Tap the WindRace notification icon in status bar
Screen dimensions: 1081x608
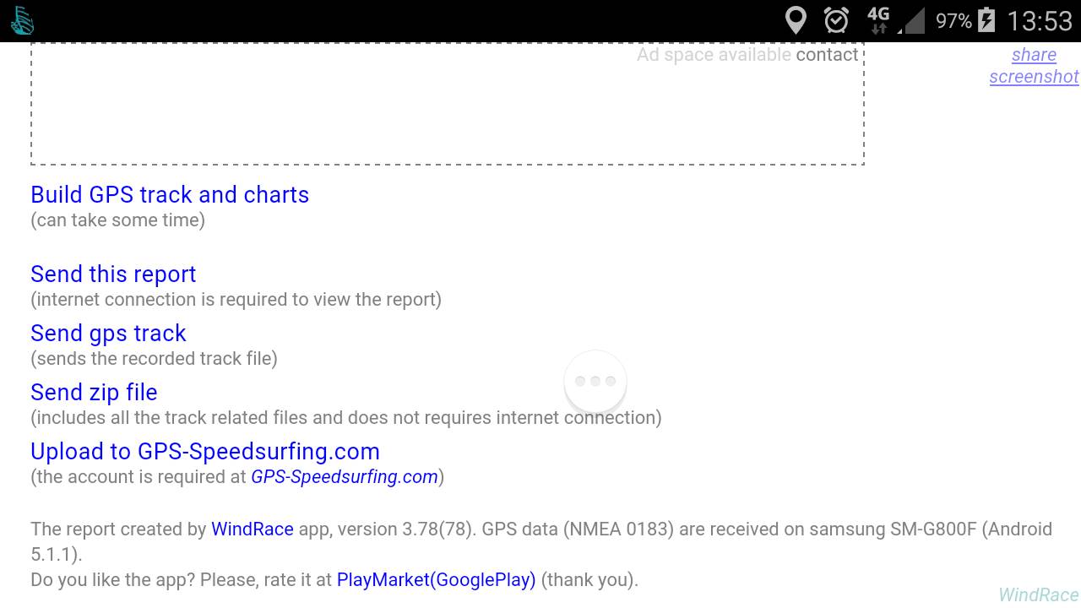pos(22,20)
